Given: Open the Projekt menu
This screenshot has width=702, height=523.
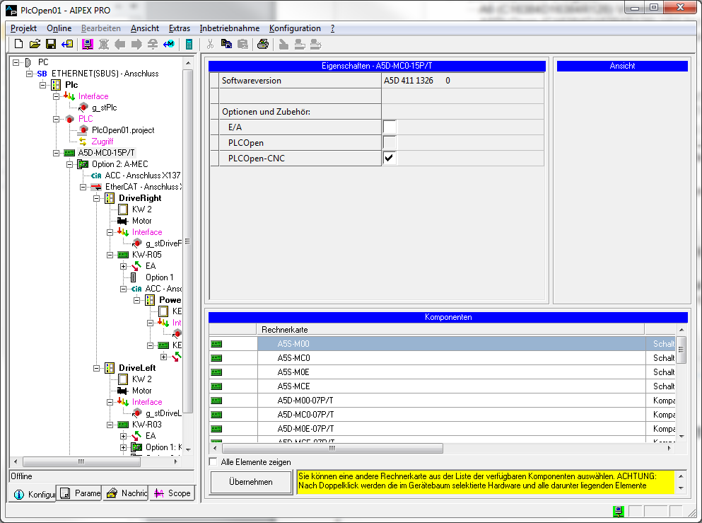Looking at the screenshot, I should [24, 28].
